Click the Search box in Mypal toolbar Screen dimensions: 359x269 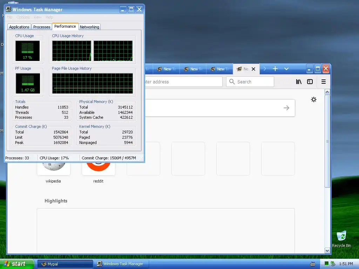coord(250,82)
